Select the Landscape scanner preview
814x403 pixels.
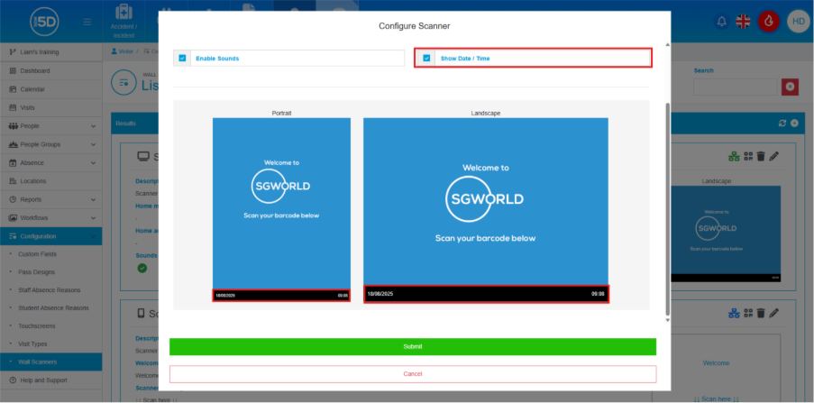[485, 210]
